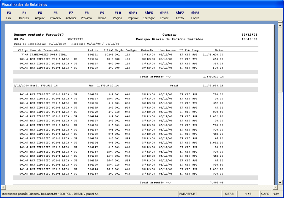Click the Ano 1.179.923,14 summary text
This screenshot has width=284, height=198.
pyautogui.click(x=104, y=86)
